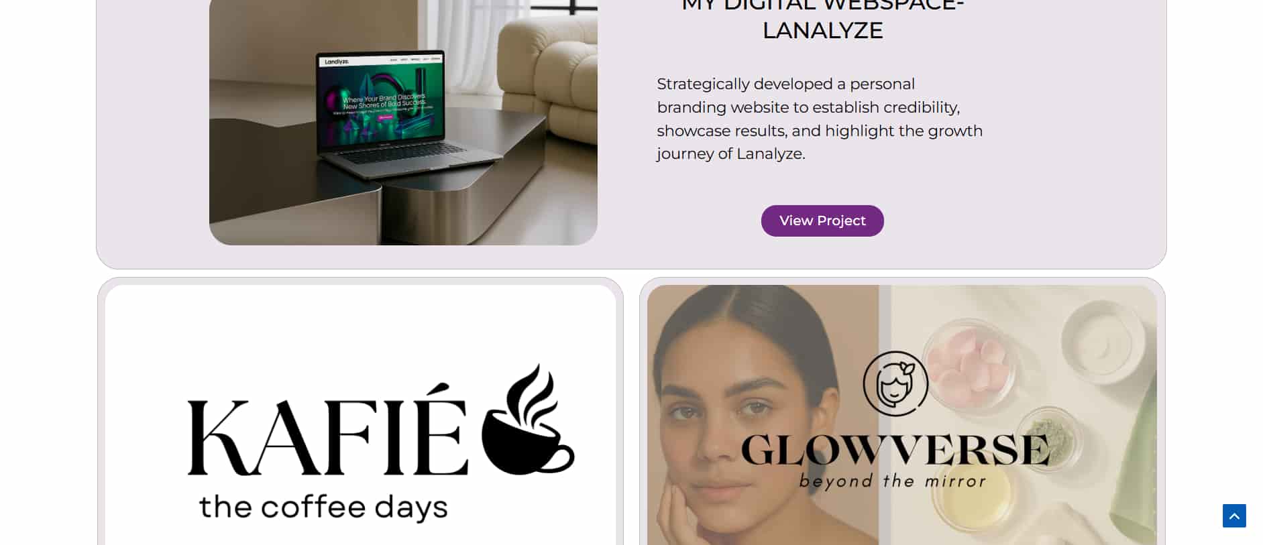Click the laptop screen showing Landlyze site
Image resolution: width=1263 pixels, height=545 pixels.
coord(381,101)
